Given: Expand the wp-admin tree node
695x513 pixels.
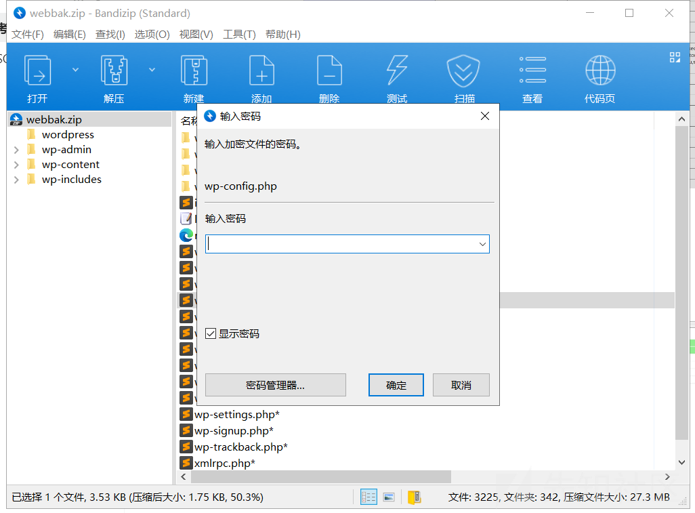Looking at the screenshot, I should point(16,150).
